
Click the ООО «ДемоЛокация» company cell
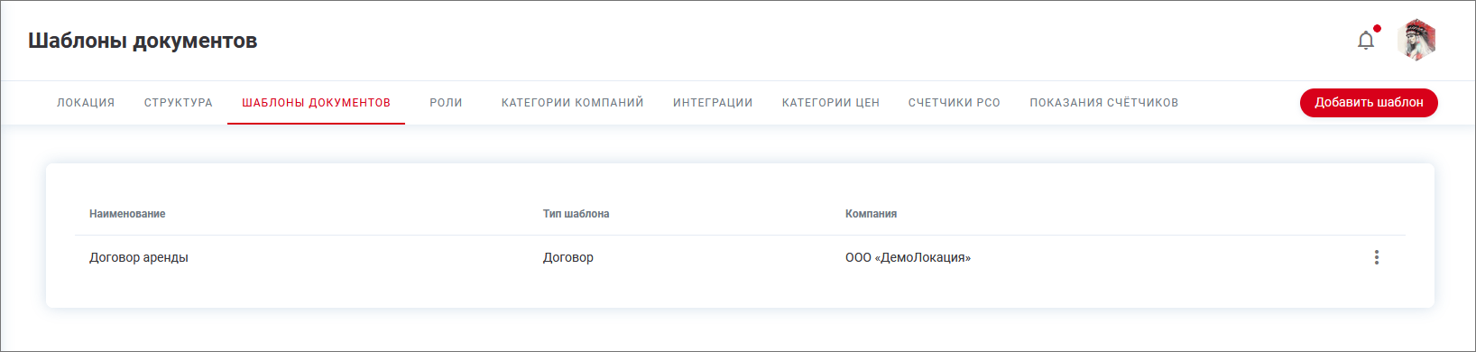coord(908,257)
